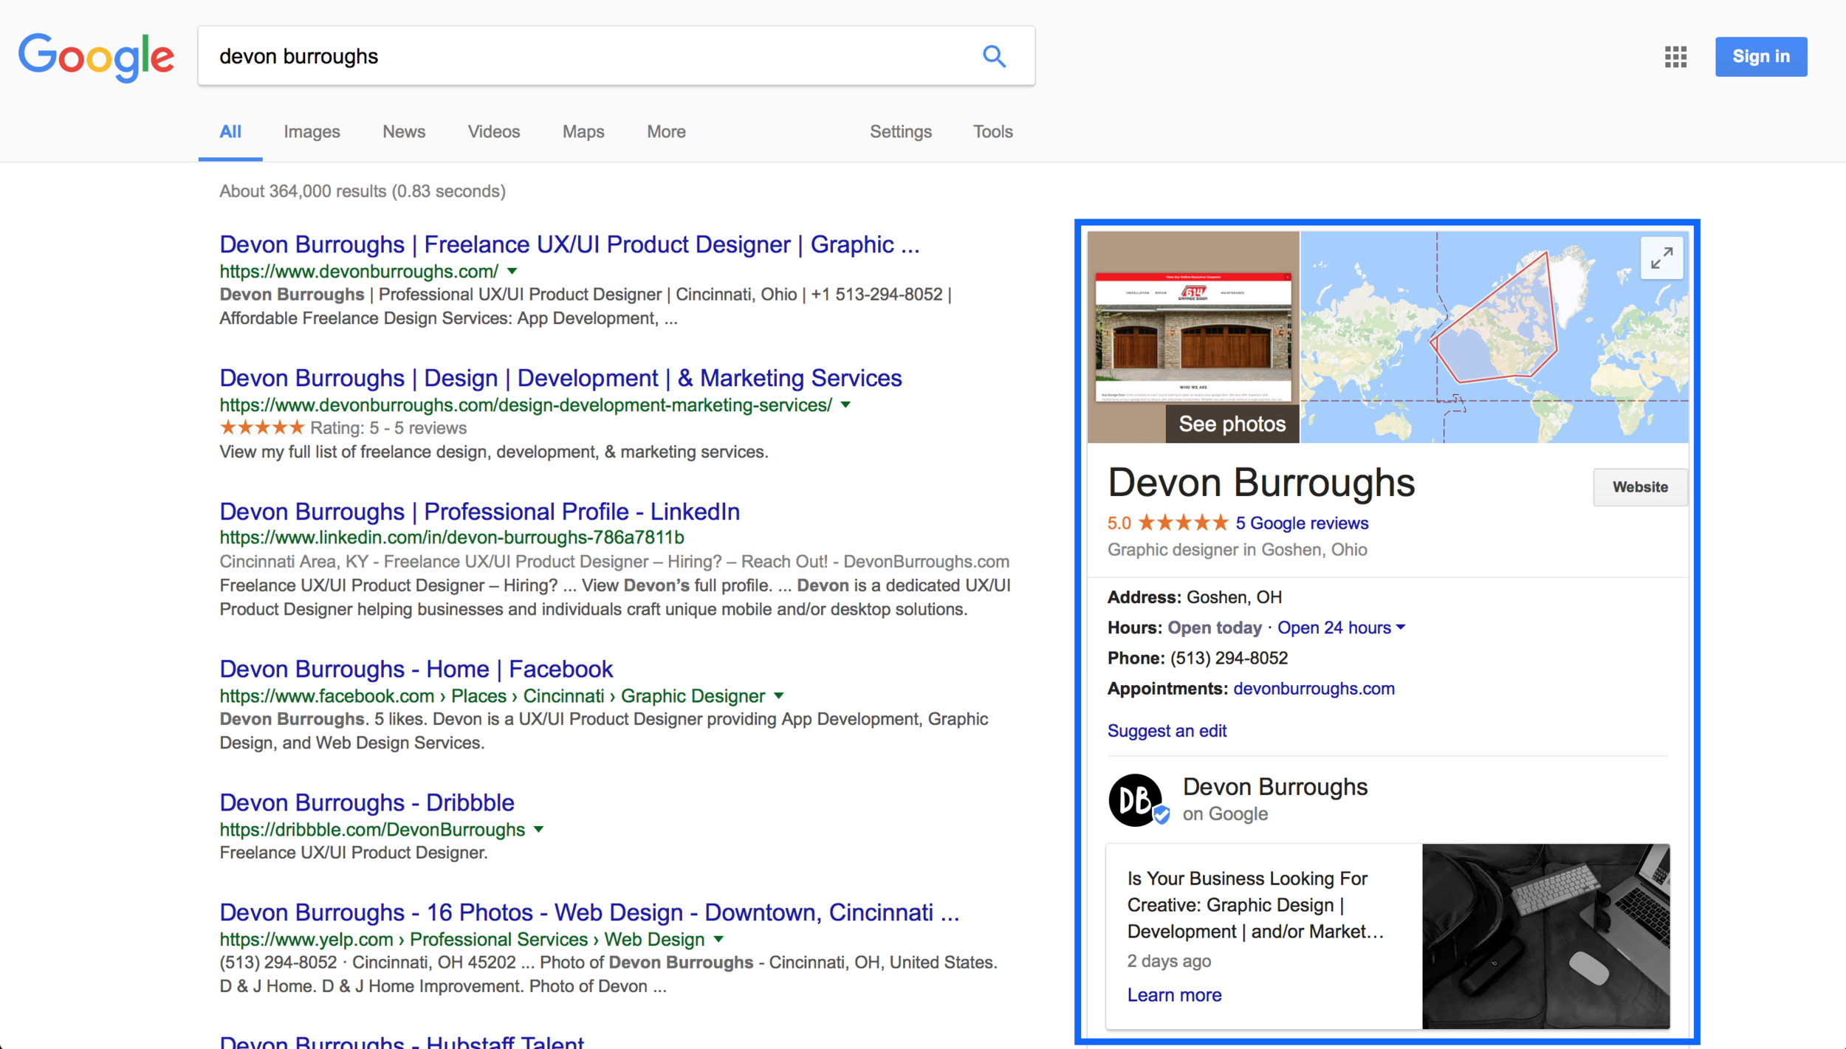The height and width of the screenshot is (1049, 1846).
Task: Click the linkedin.com green URL text
Action: pos(451,537)
